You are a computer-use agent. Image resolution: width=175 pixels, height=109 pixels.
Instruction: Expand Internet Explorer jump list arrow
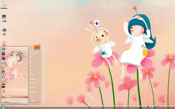27,49
